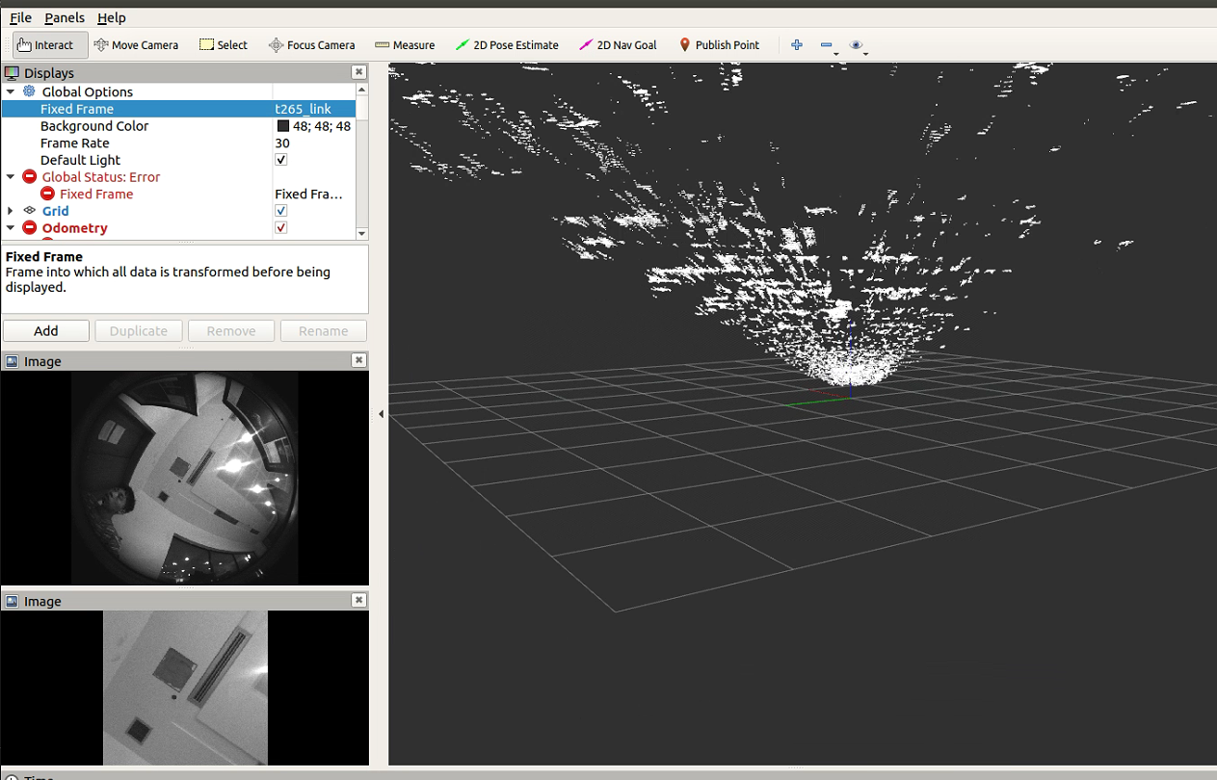Viewport: 1217px width, 780px height.
Task: Click the fisheye camera image view
Action: (x=184, y=478)
